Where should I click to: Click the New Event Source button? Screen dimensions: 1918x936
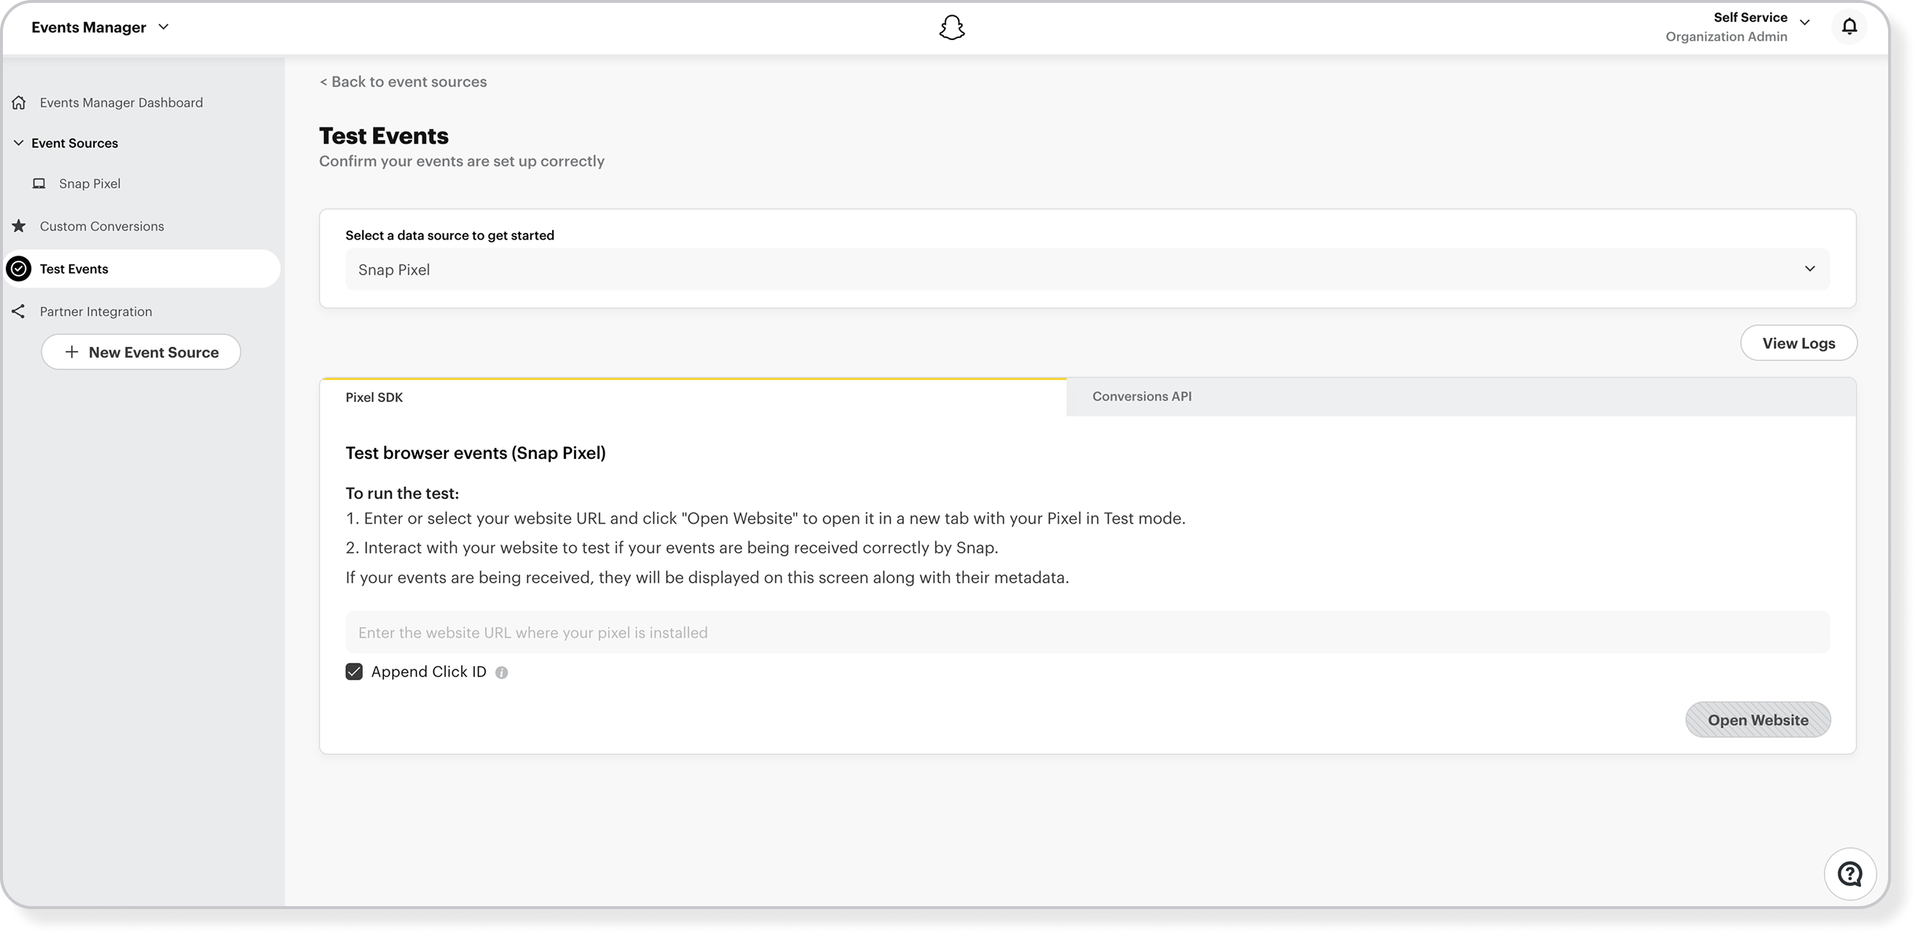pos(141,352)
